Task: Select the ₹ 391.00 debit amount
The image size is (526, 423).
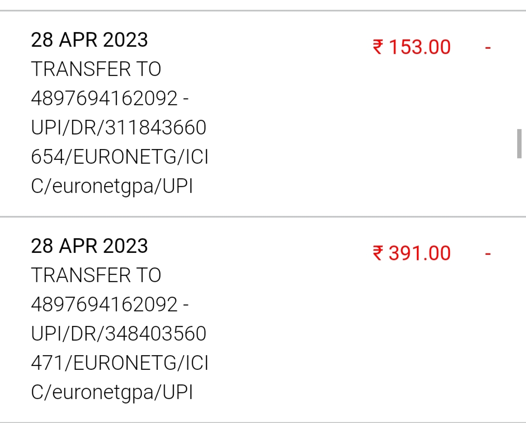Action: coord(412,253)
